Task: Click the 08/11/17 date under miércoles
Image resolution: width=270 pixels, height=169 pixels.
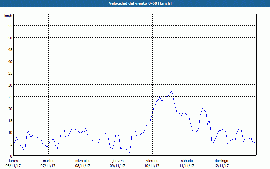Action: point(83,166)
